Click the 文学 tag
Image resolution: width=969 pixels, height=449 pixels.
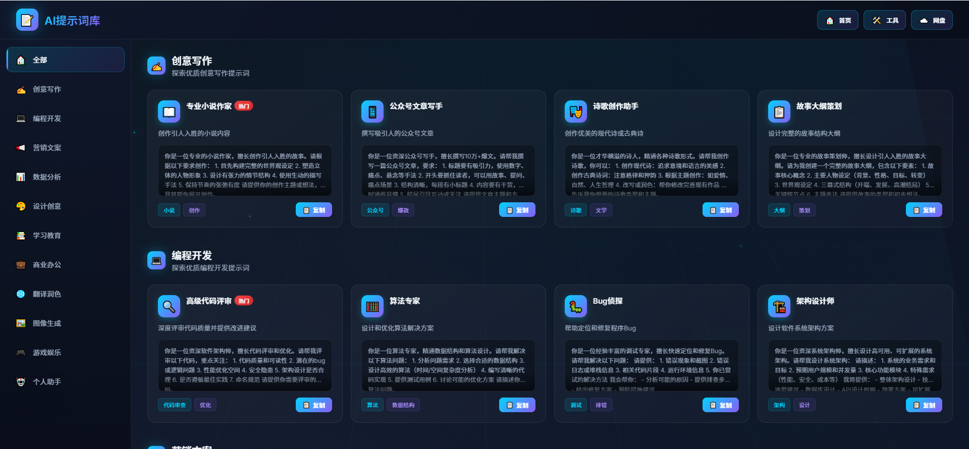click(601, 210)
